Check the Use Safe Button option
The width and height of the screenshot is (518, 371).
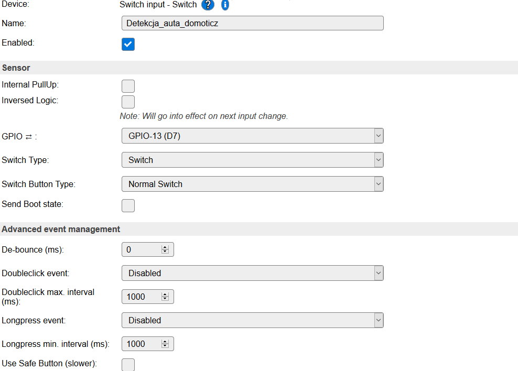128,364
